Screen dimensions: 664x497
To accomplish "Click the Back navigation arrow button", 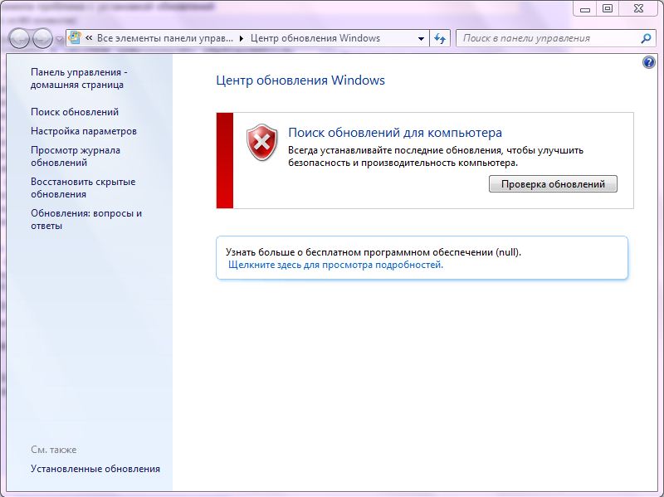I will [19, 38].
